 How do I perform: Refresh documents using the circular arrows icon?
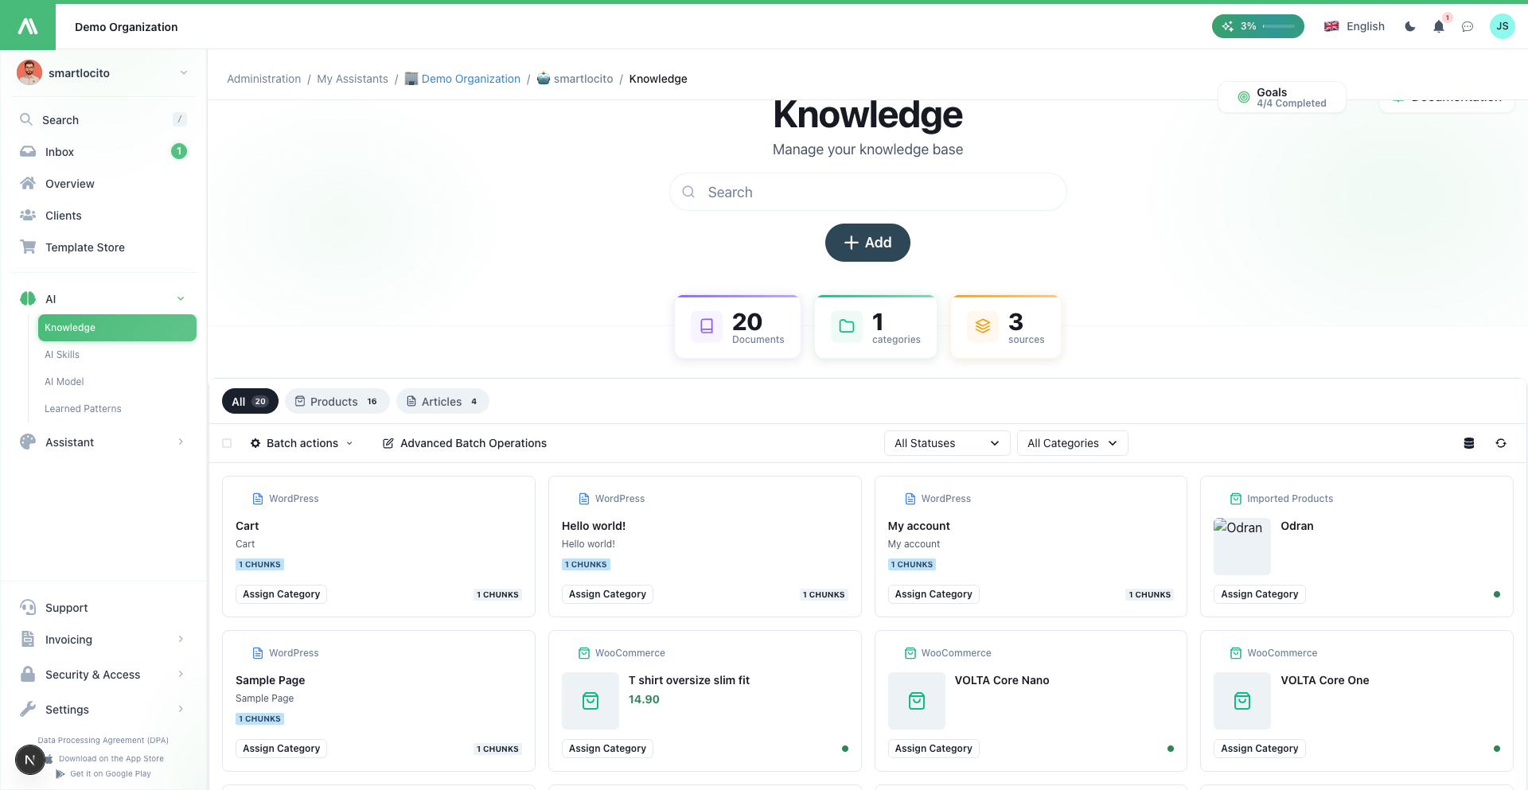click(x=1501, y=443)
